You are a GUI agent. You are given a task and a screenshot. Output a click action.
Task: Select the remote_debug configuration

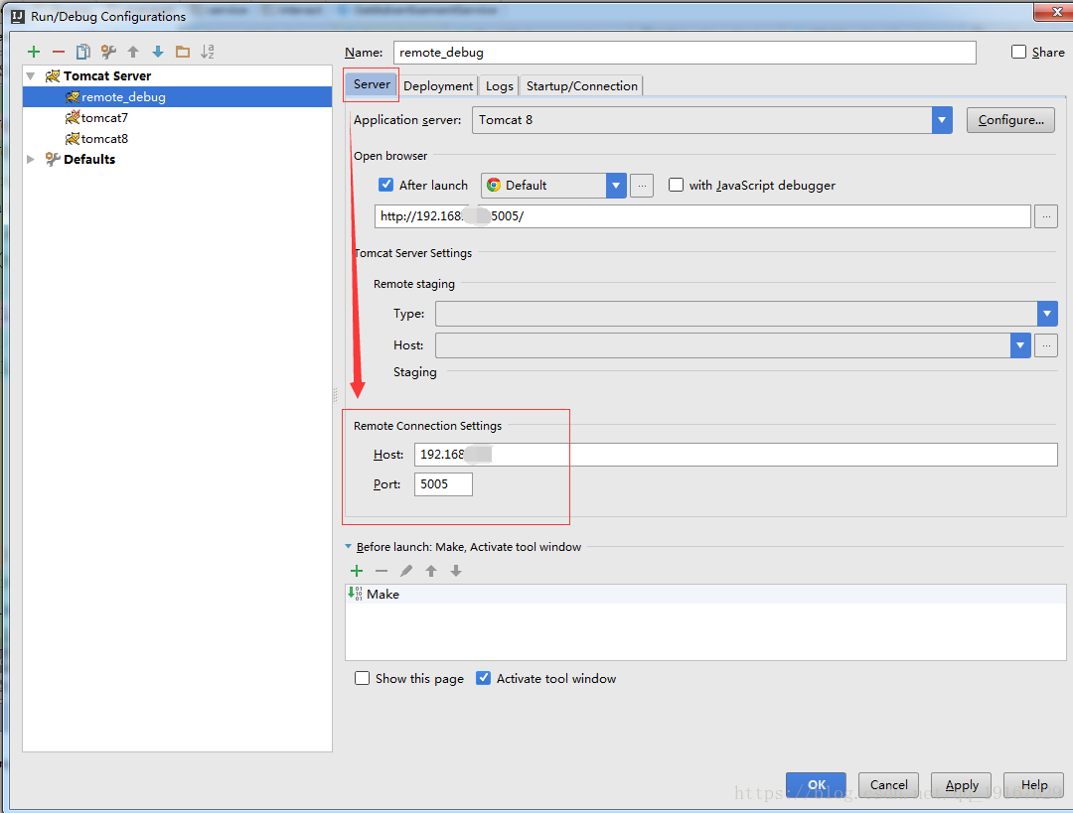pos(177,97)
